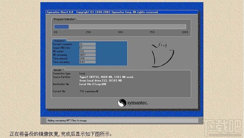
Task: Click the 'MB remaining' label
Action: click(x=60, y=55)
